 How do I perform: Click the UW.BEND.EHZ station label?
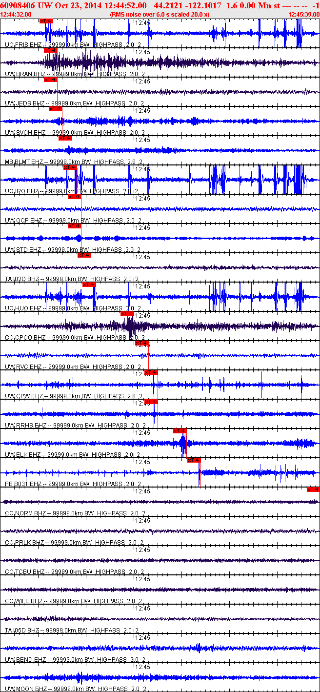point(25,660)
